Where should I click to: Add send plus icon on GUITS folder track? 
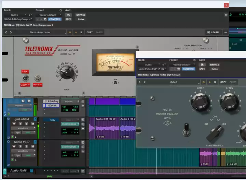(x=83, y=106)
